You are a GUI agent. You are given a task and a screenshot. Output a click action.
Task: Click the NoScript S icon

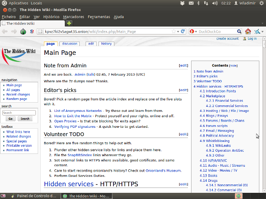[32, 31]
